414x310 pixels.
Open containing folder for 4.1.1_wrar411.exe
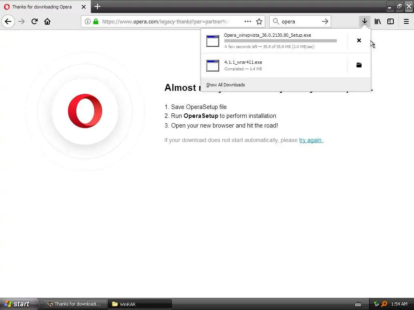(x=359, y=65)
